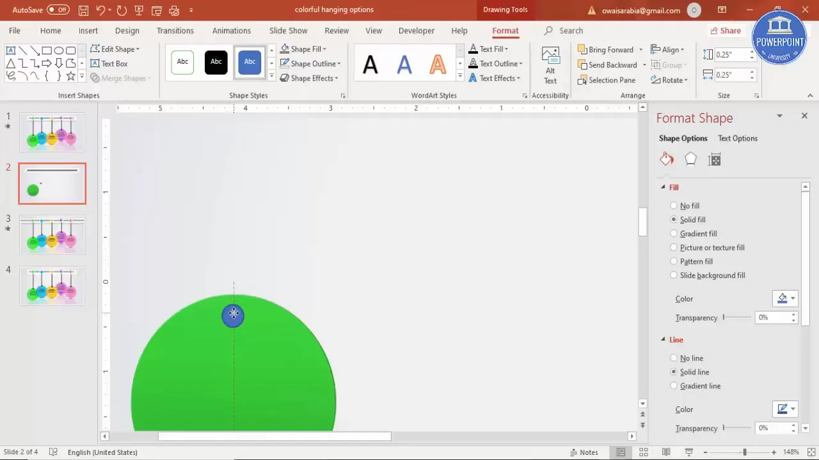Click the Search box in ribbon
The width and height of the screenshot is (819, 460).
click(564, 31)
